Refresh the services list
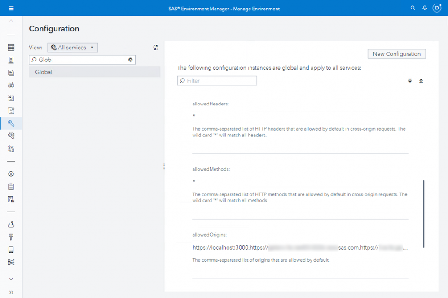The height and width of the screenshot is (298, 448). 156,48
